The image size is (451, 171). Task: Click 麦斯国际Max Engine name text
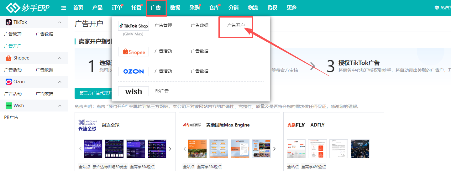click(x=228, y=125)
